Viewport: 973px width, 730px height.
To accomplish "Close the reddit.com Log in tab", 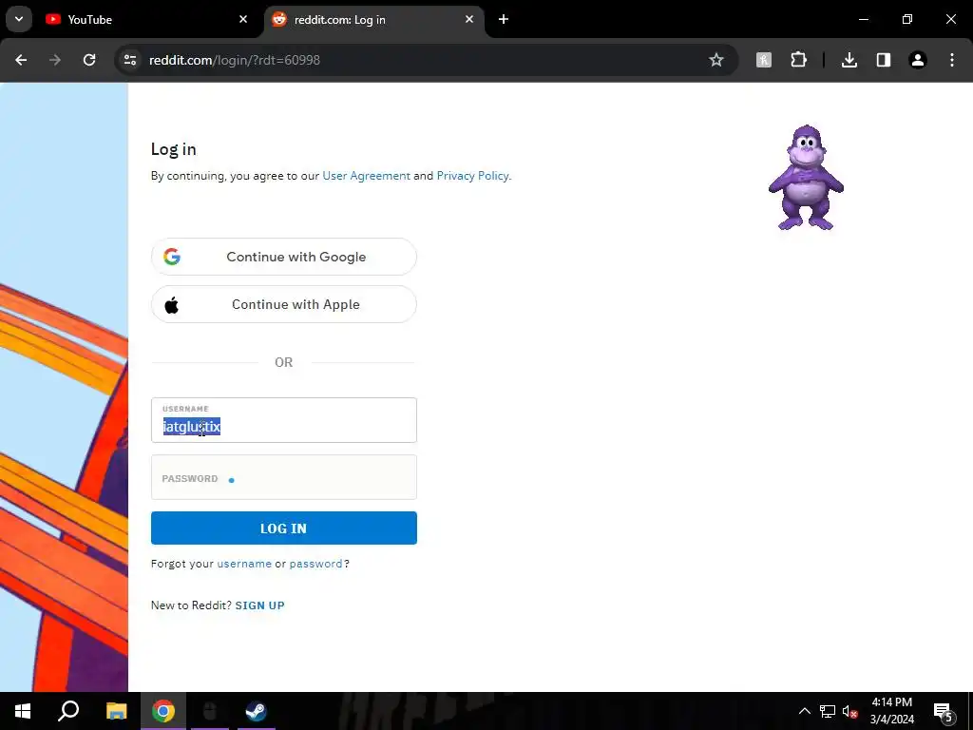I will pyautogui.click(x=469, y=19).
